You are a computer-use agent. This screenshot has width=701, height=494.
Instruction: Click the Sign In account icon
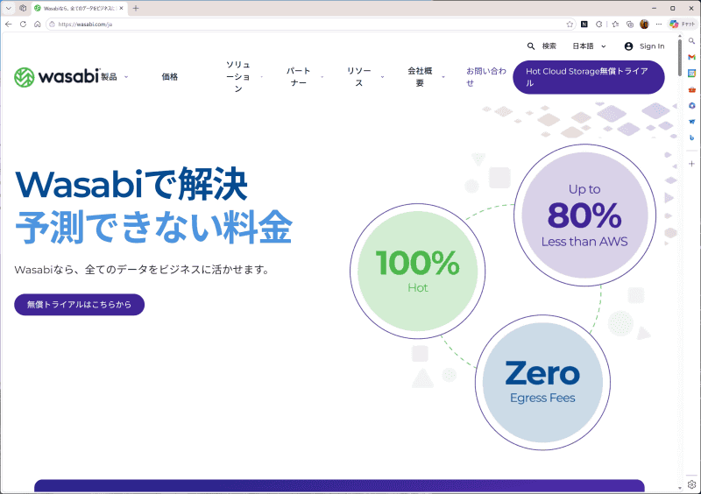click(628, 46)
